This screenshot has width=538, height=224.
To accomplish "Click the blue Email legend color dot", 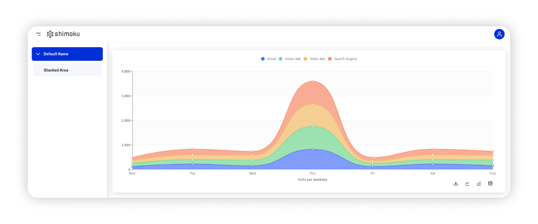I will pyautogui.click(x=263, y=59).
